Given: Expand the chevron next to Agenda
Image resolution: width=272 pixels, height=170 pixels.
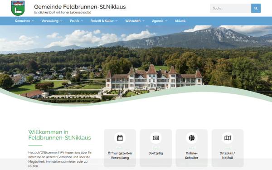Looking at the screenshot, I should [x=166, y=21].
